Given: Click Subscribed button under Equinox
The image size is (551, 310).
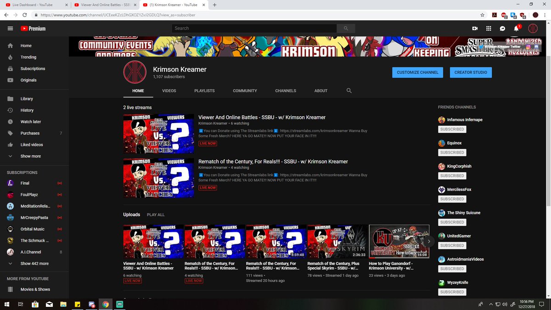Looking at the screenshot, I should (452, 152).
